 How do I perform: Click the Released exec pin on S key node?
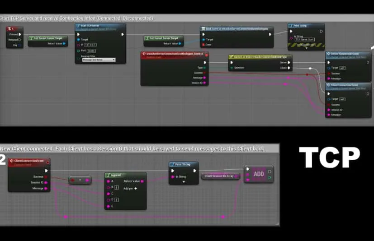(x=20, y=40)
